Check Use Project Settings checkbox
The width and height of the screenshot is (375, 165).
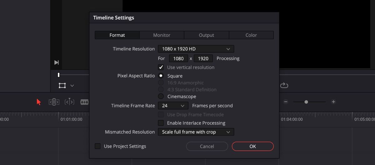pyautogui.click(x=98, y=146)
